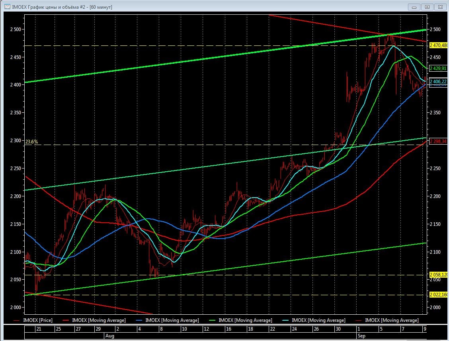
Task: Click the 23.6% Fibonacci level label
Action: coord(31,142)
